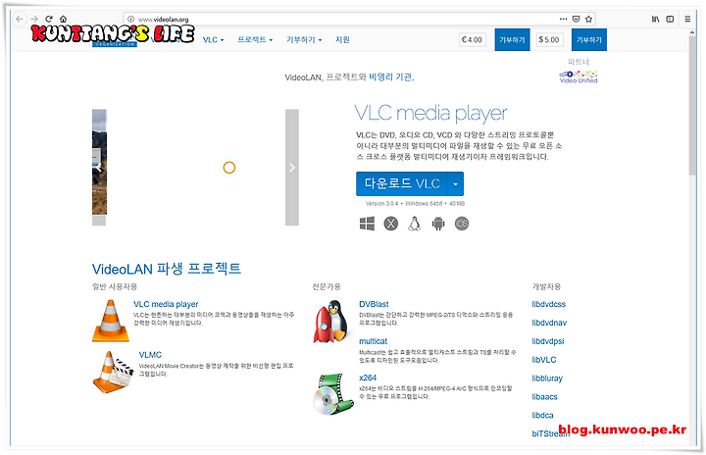The height and width of the screenshot is (455, 706).
Task: Click the Version 3.0.4 info text
Action: click(x=415, y=204)
